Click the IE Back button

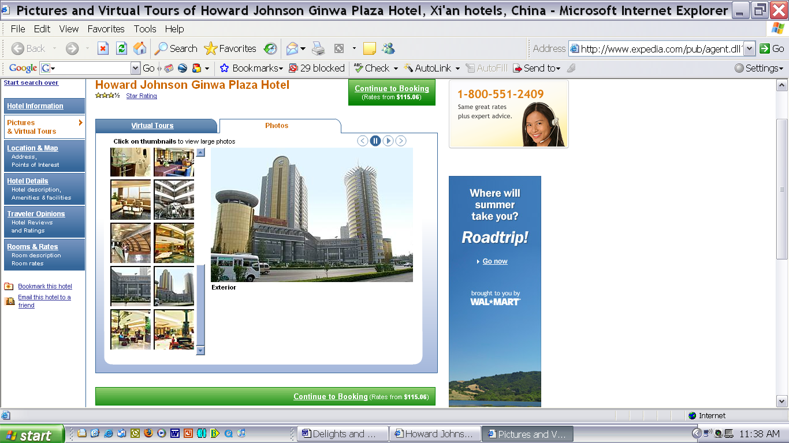pyautogui.click(x=28, y=48)
